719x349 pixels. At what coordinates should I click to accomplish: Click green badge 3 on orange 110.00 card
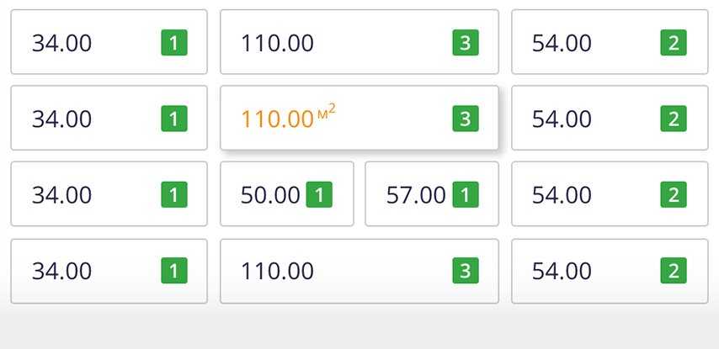(466, 119)
